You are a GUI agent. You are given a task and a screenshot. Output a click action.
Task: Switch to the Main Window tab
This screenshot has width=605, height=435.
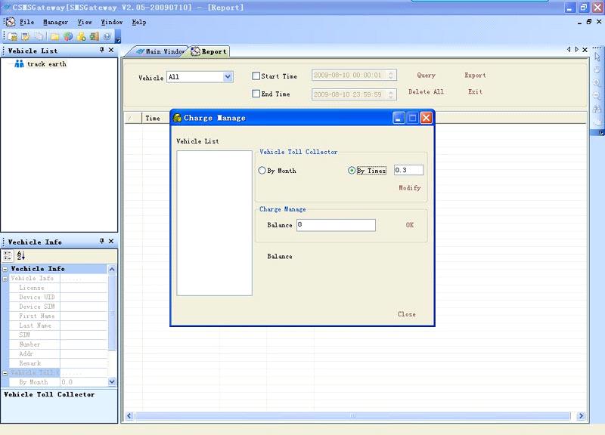coord(160,51)
